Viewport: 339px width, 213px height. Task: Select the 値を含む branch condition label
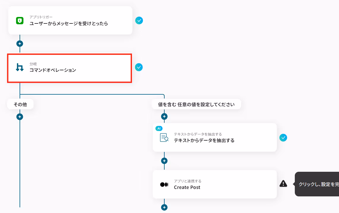[x=196, y=104]
